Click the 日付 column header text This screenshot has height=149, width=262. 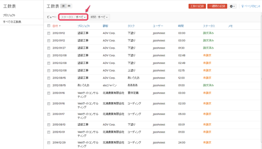pos(55,26)
